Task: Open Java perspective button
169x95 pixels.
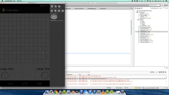Action: pos(166,5)
